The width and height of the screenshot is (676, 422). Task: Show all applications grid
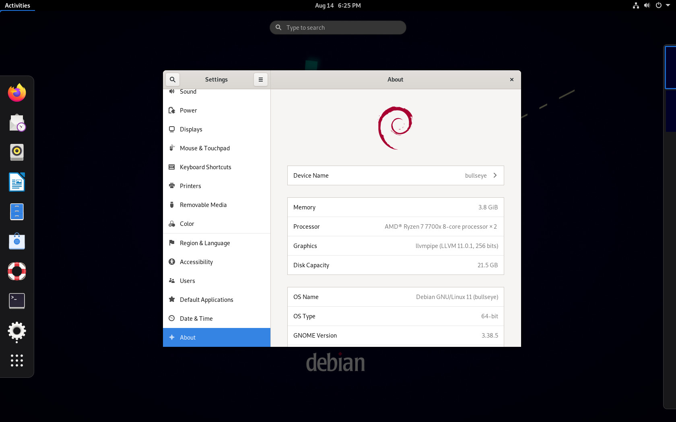click(x=17, y=361)
